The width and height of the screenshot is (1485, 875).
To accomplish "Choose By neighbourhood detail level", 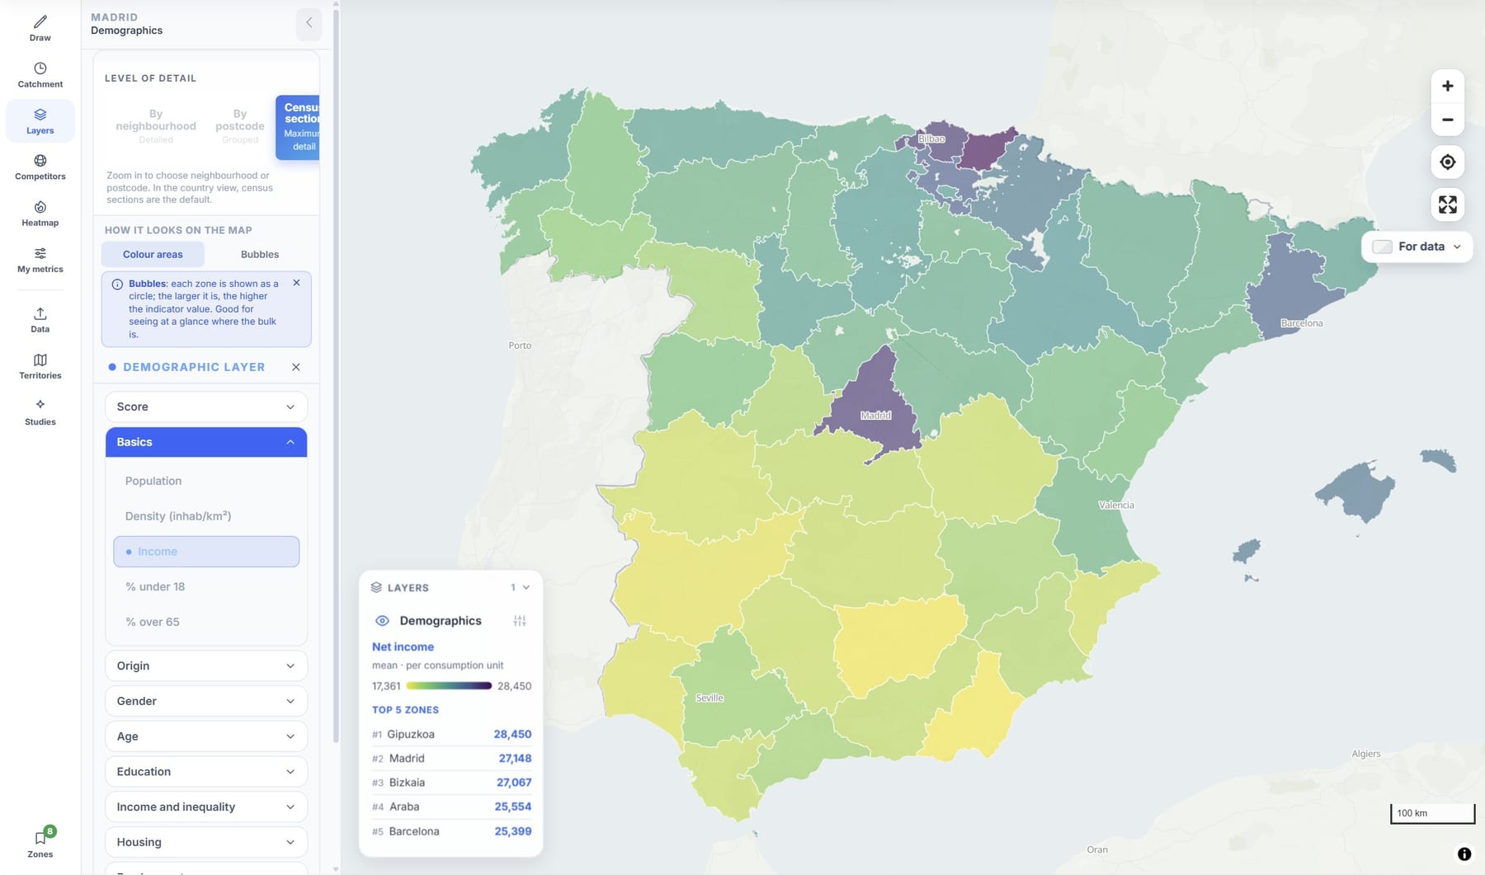I will coord(156,126).
